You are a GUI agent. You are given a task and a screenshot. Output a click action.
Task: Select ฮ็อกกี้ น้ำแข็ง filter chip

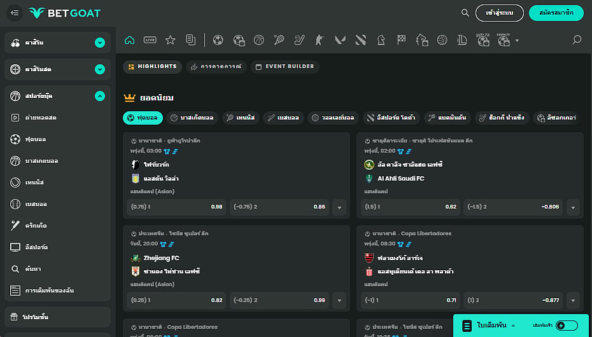click(x=502, y=118)
